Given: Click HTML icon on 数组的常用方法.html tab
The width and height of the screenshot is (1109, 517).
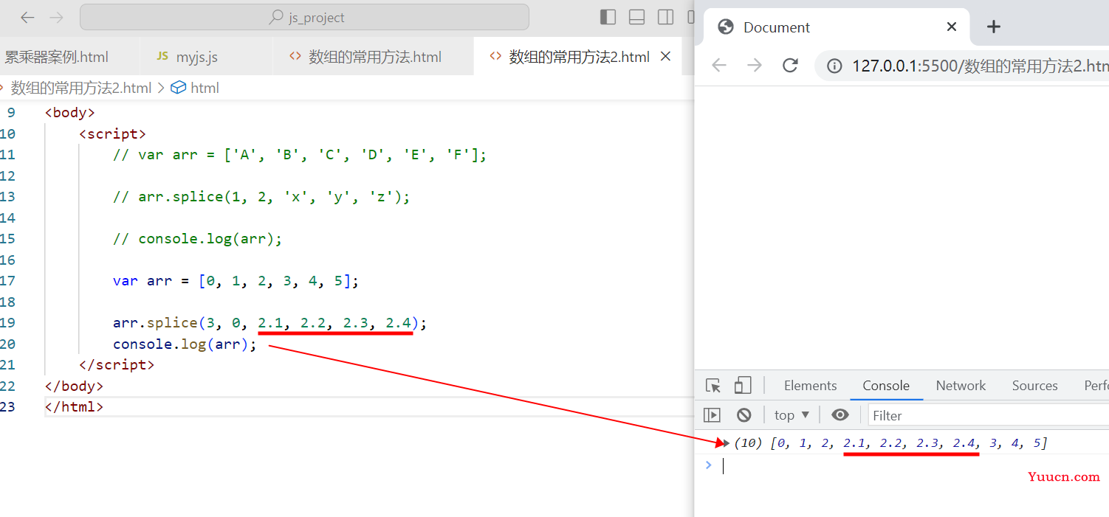Looking at the screenshot, I should click(295, 56).
